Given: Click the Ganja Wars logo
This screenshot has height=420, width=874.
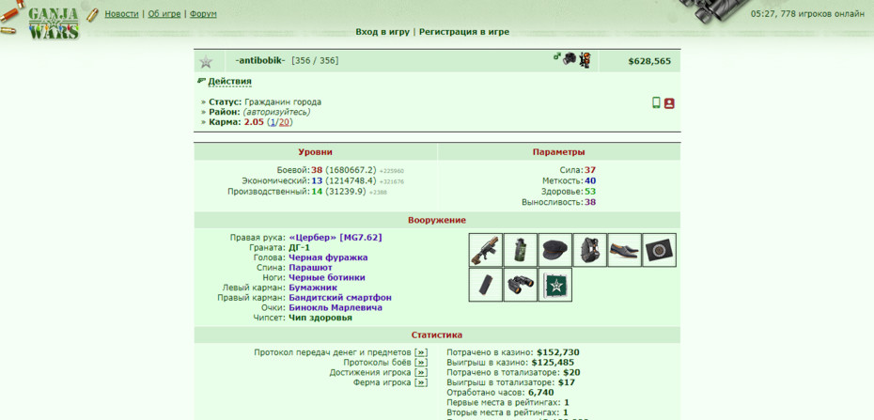Looking at the screenshot, I should click(x=53, y=23).
